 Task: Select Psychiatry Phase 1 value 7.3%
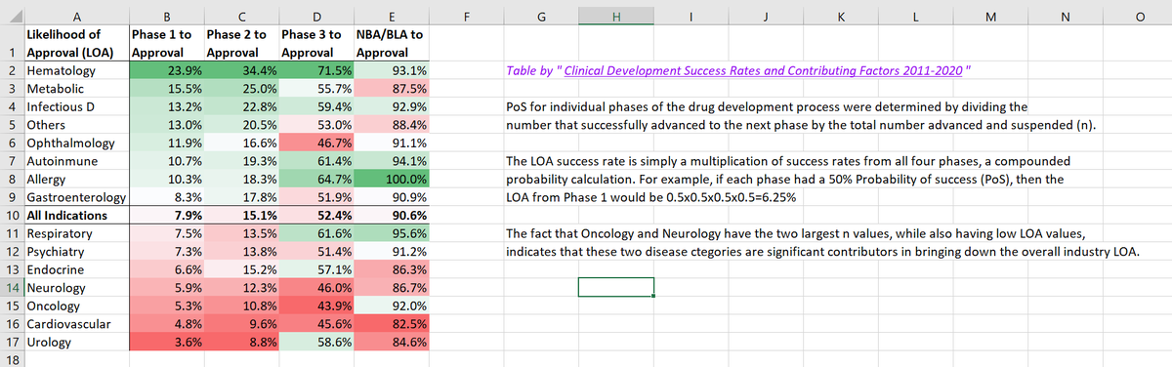166,252
